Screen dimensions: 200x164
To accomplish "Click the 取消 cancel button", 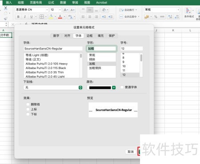I will click(x=131, y=152).
